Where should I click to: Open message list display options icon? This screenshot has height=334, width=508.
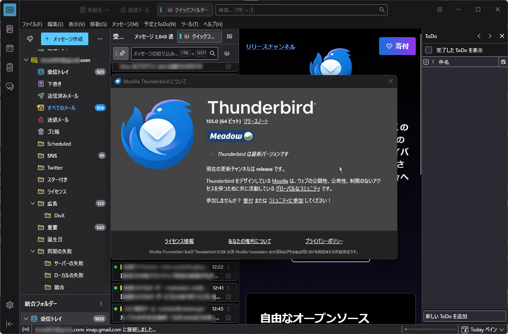click(229, 36)
